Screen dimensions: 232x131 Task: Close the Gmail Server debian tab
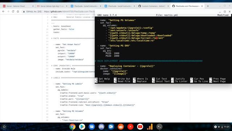pyautogui.click(x=67, y=6)
